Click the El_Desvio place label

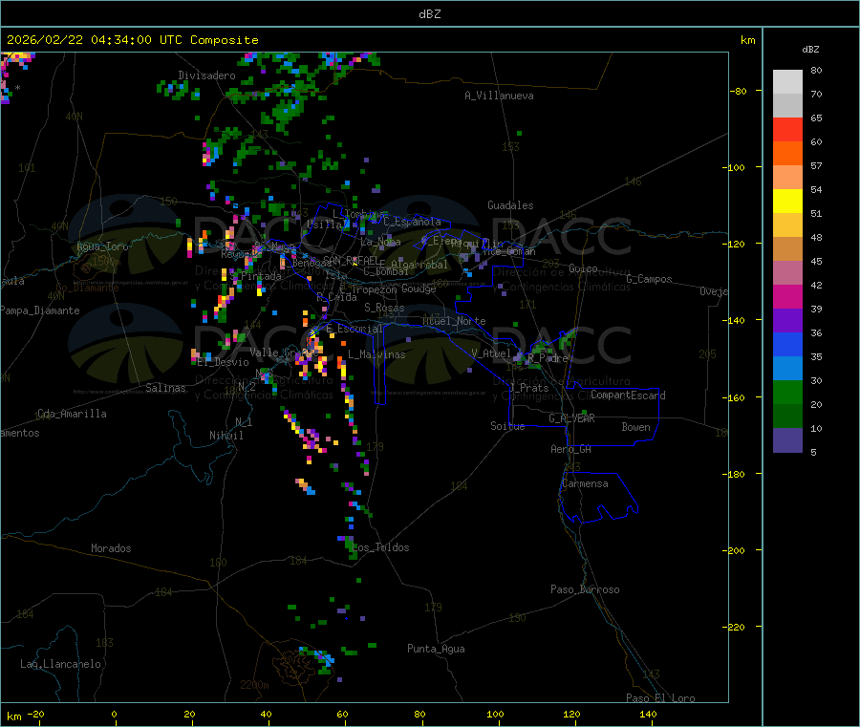224,362
